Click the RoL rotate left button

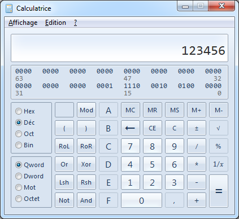[64, 146]
